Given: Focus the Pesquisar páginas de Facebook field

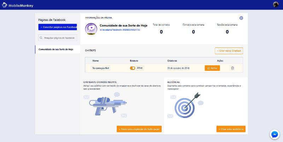Looking at the screenshot, I should 58,38.
